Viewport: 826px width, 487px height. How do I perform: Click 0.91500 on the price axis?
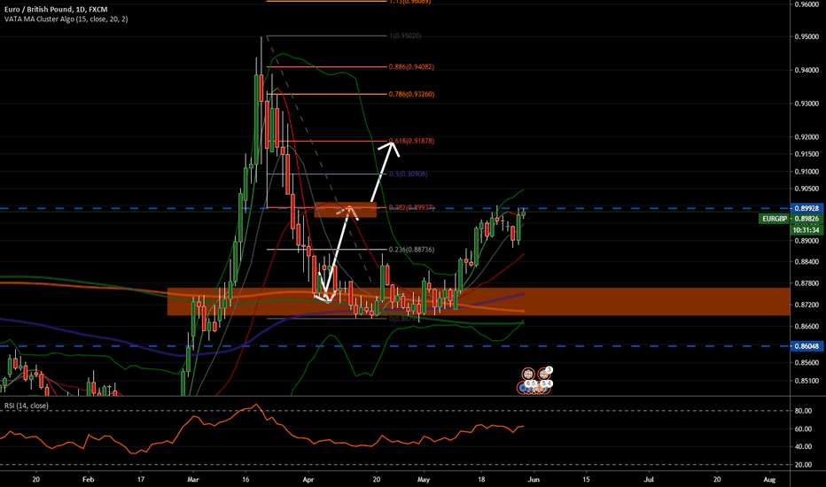coord(807,154)
